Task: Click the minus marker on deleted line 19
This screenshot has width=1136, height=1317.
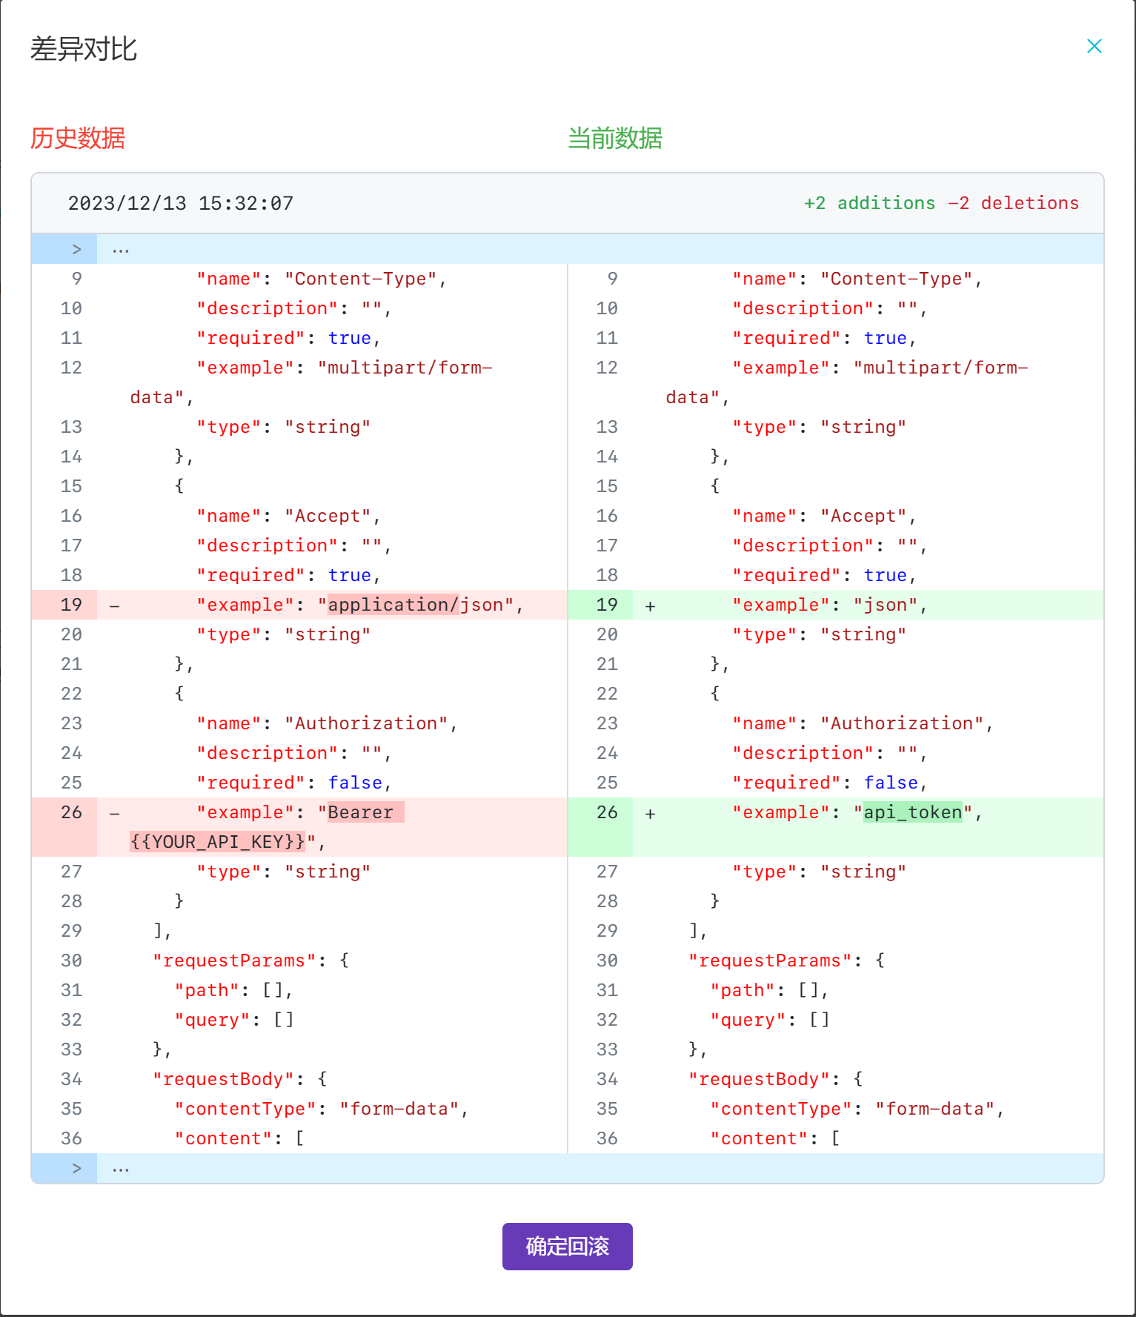Action: (114, 606)
